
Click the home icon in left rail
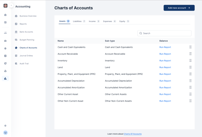pos(5,15)
